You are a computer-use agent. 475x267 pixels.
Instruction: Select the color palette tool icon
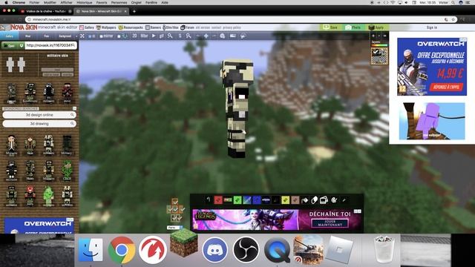(x=334, y=200)
